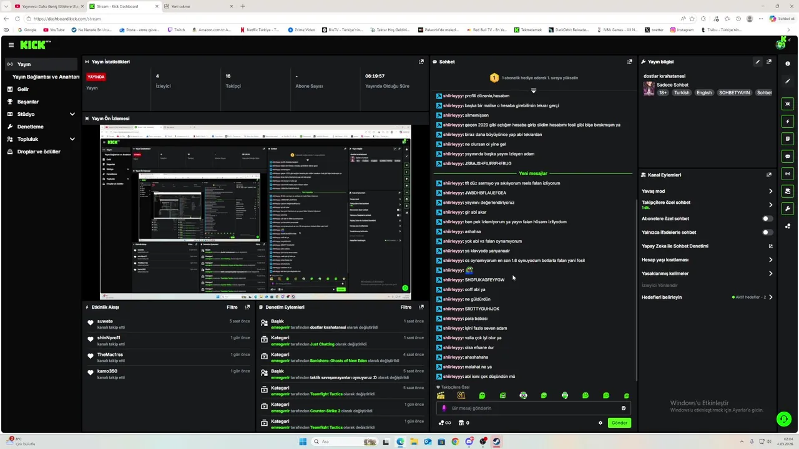This screenshot has height=449, width=799.
Task: Open chat settings gear beside Gönder
Action: (600, 423)
